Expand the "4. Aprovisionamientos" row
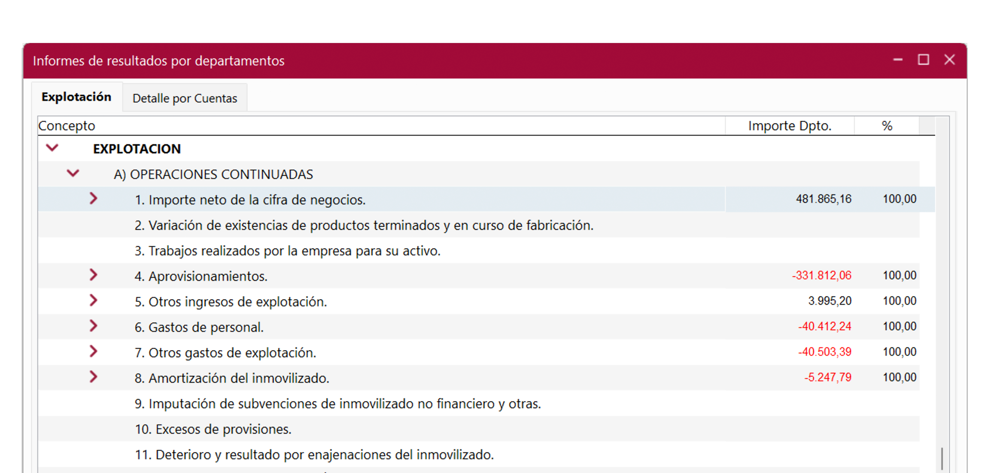 click(x=94, y=275)
